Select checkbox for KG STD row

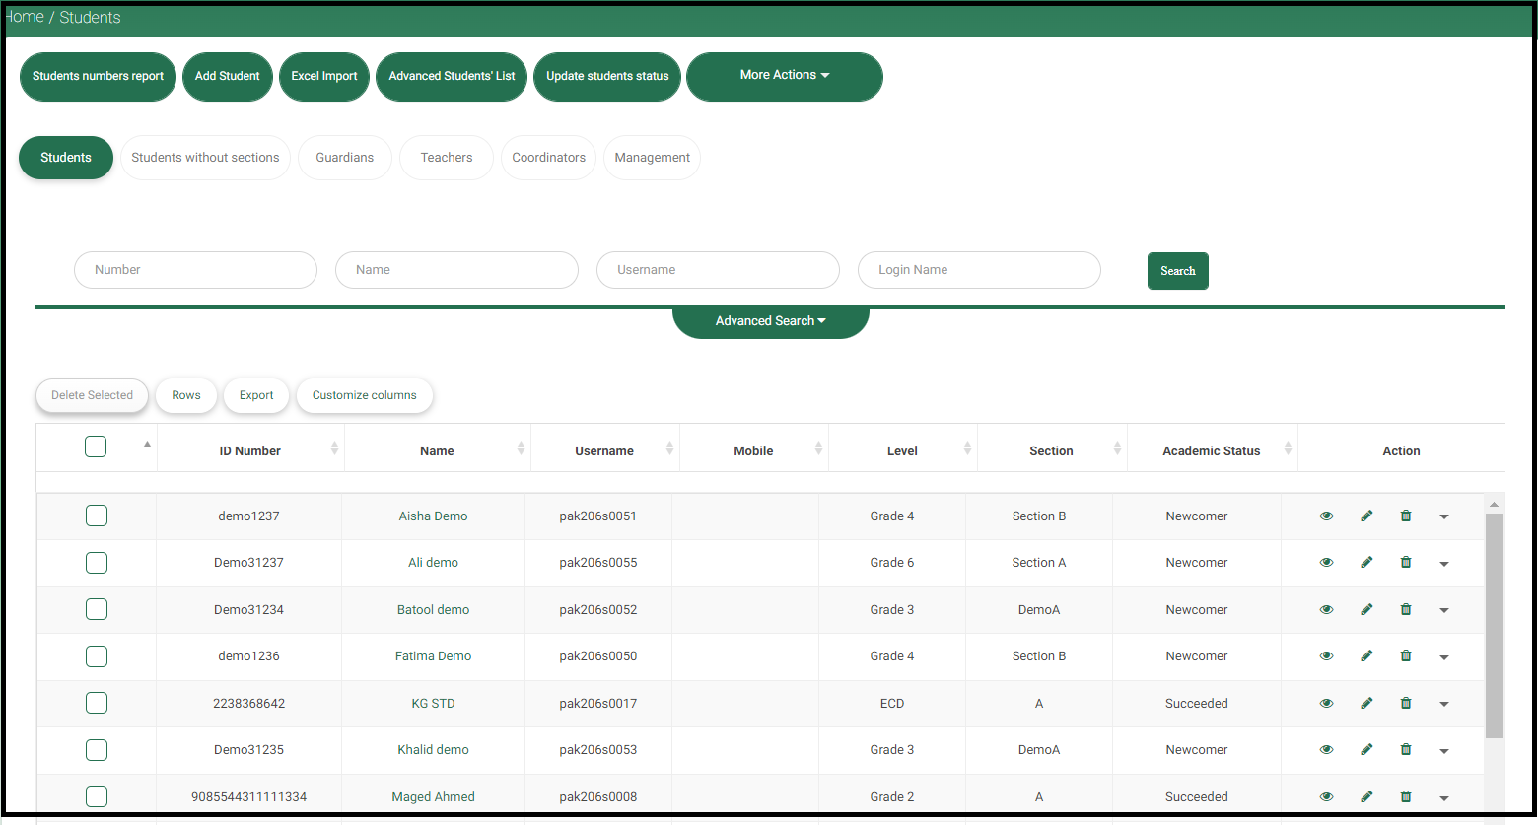click(x=97, y=703)
